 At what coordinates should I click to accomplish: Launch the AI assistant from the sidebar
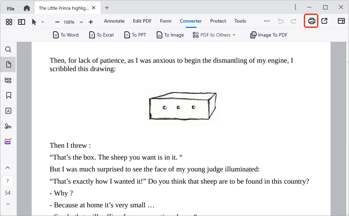click(8, 141)
